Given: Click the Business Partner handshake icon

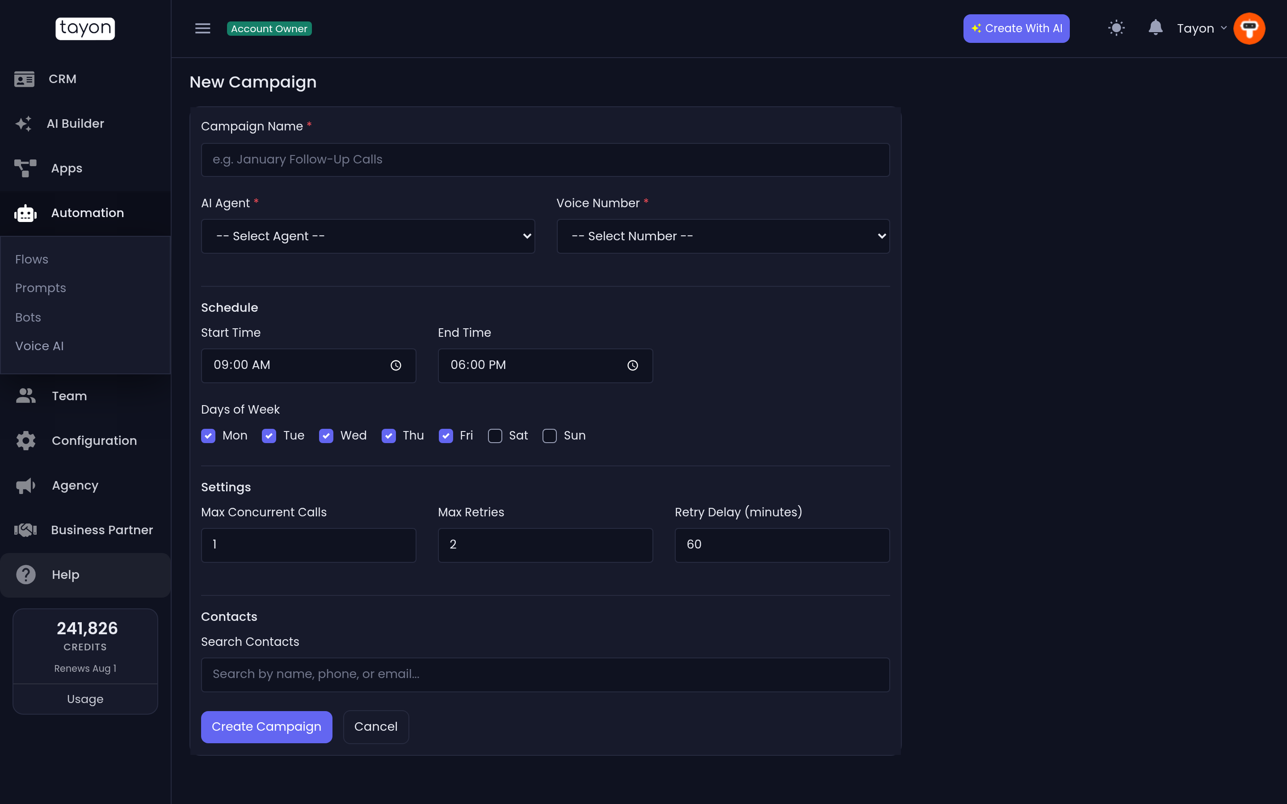Looking at the screenshot, I should tap(25, 530).
